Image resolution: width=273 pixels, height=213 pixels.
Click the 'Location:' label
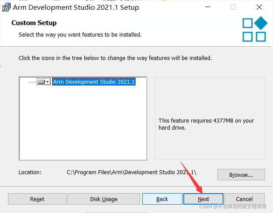pos(30,172)
